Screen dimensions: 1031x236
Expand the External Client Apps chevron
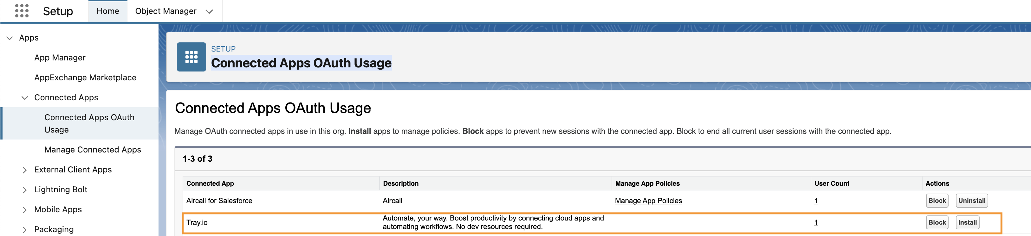coord(25,170)
